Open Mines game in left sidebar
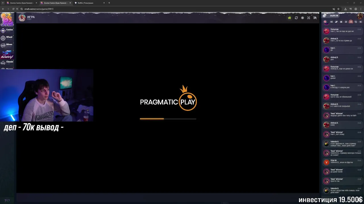 pyautogui.click(x=7, y=45)
